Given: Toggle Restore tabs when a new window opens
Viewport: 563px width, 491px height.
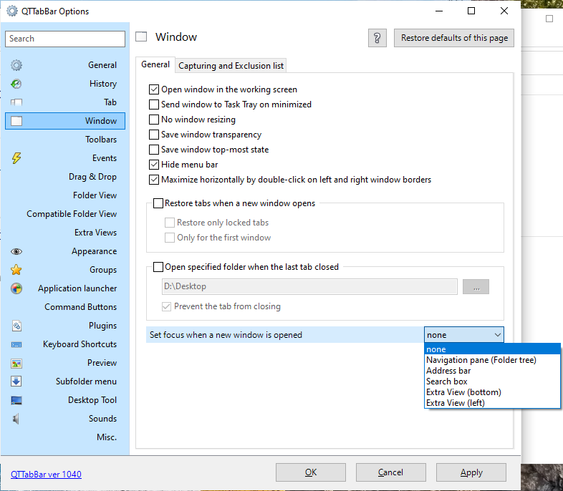Looking at the screenshot, I should (158, 203).
